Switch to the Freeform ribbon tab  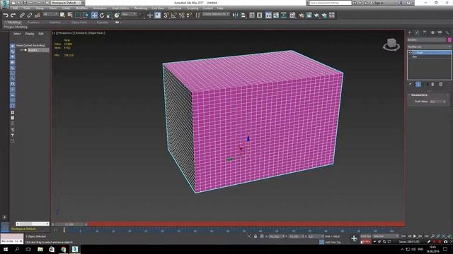click(33, 22)
